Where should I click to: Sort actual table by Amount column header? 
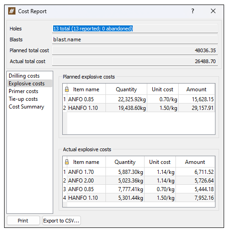click(195, 162)
